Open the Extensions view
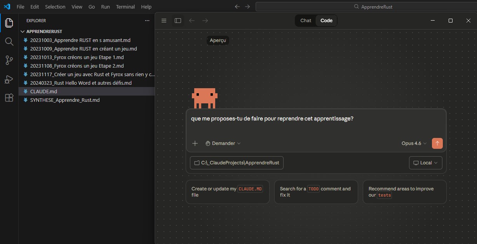This screenshot has width=477, height=244. click(9, 98)
